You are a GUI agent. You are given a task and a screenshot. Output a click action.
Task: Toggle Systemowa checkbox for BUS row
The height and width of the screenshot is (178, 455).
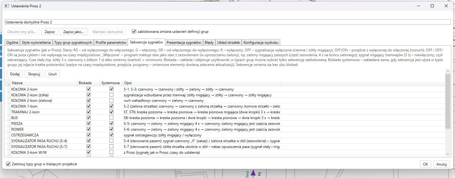pos(112,118)
